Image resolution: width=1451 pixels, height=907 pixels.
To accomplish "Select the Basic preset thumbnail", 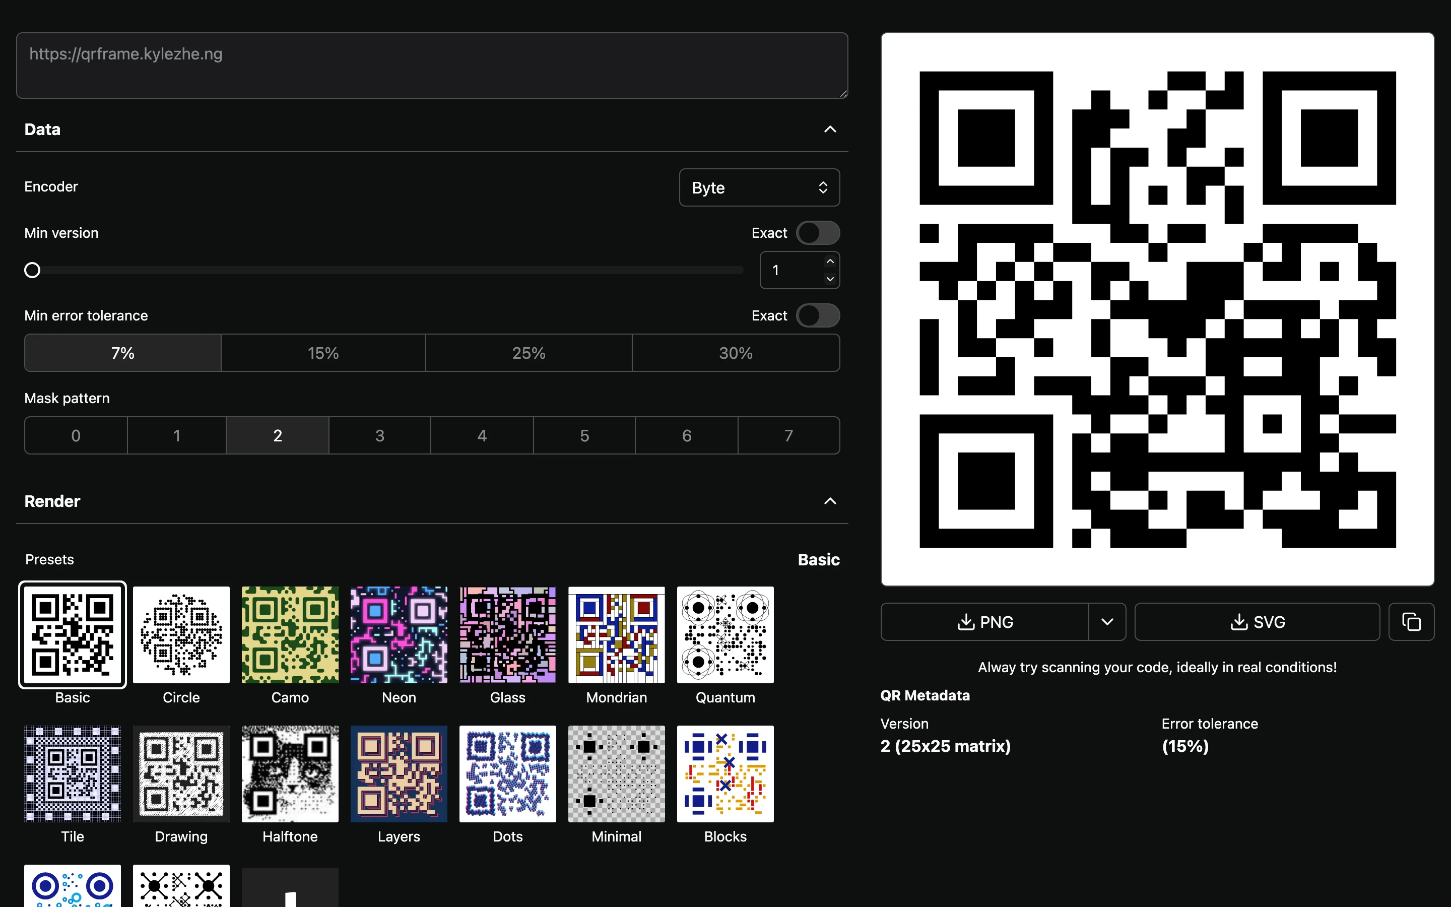I will 73,635.
